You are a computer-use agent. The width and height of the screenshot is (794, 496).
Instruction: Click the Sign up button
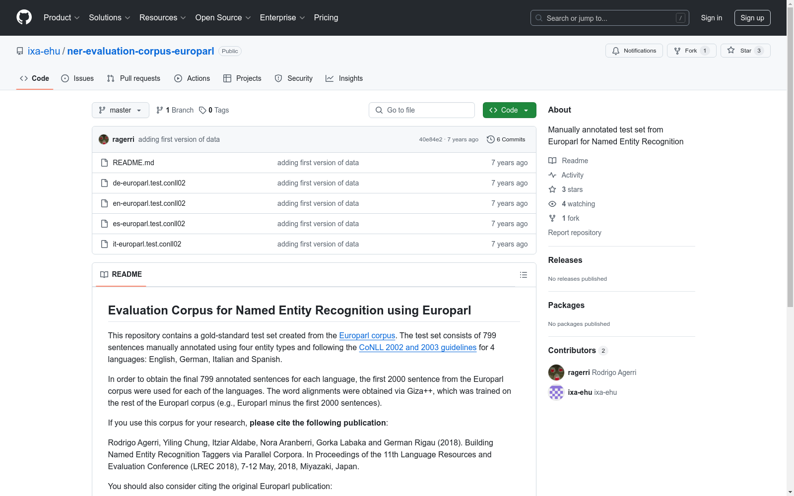pos(752,18)
